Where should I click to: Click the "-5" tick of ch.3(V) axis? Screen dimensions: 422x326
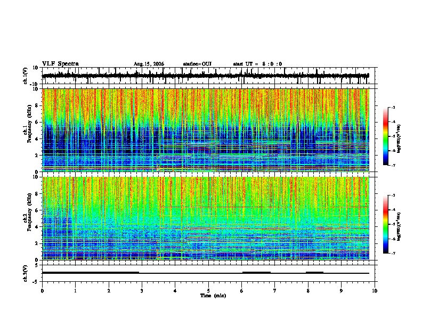click(x=36, y=282)
